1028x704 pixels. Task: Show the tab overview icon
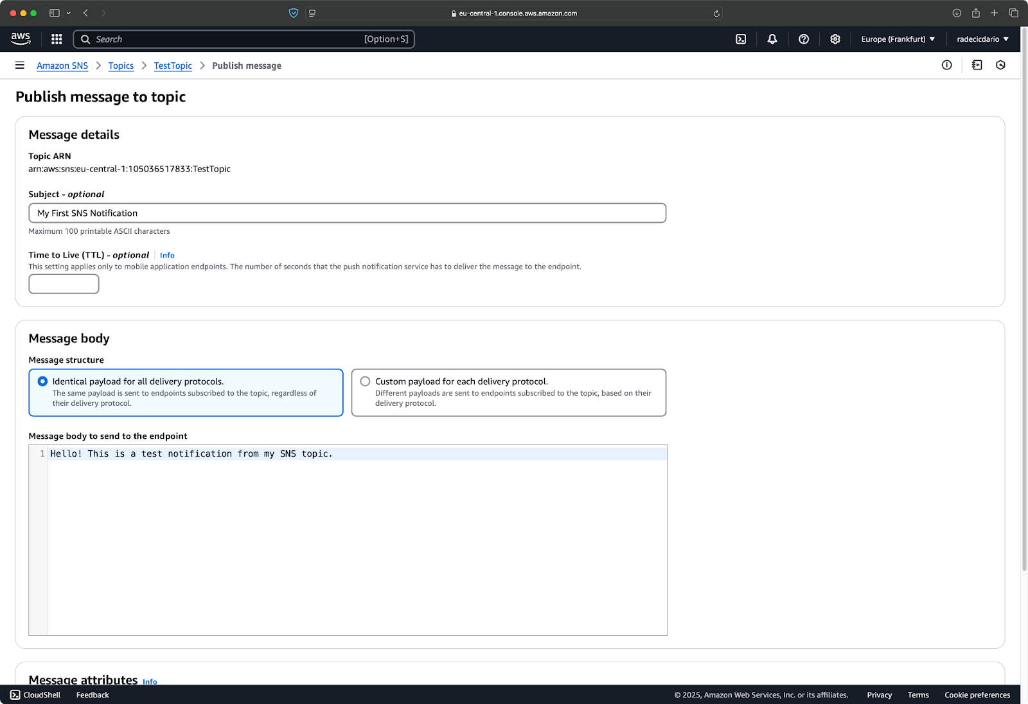point(1013,13)
